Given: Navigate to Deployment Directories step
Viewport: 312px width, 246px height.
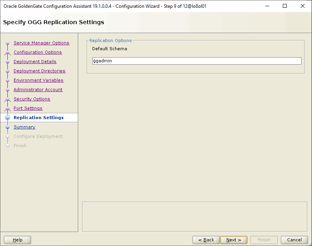Looking at the screenshot, I should tap(39, 71).
